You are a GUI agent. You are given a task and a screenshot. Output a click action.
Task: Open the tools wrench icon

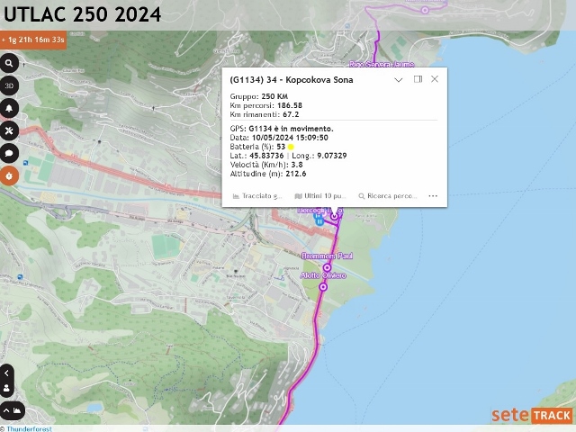tap(9, 130)
